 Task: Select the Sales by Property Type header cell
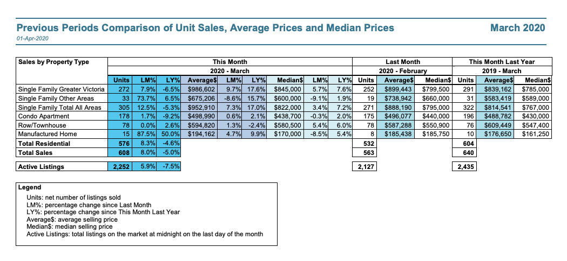click(53, 62)
